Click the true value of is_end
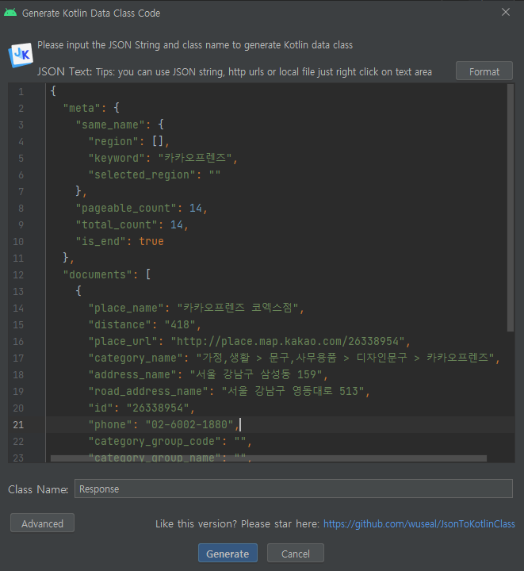This screenshot has width=524, height=571. (151, 241)
